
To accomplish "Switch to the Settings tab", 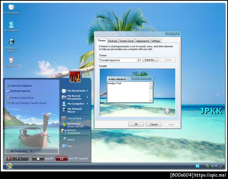I will click(155, 41).
